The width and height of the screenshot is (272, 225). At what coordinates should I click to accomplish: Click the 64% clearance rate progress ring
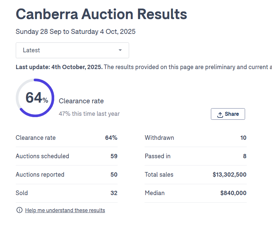coord(35,98)
